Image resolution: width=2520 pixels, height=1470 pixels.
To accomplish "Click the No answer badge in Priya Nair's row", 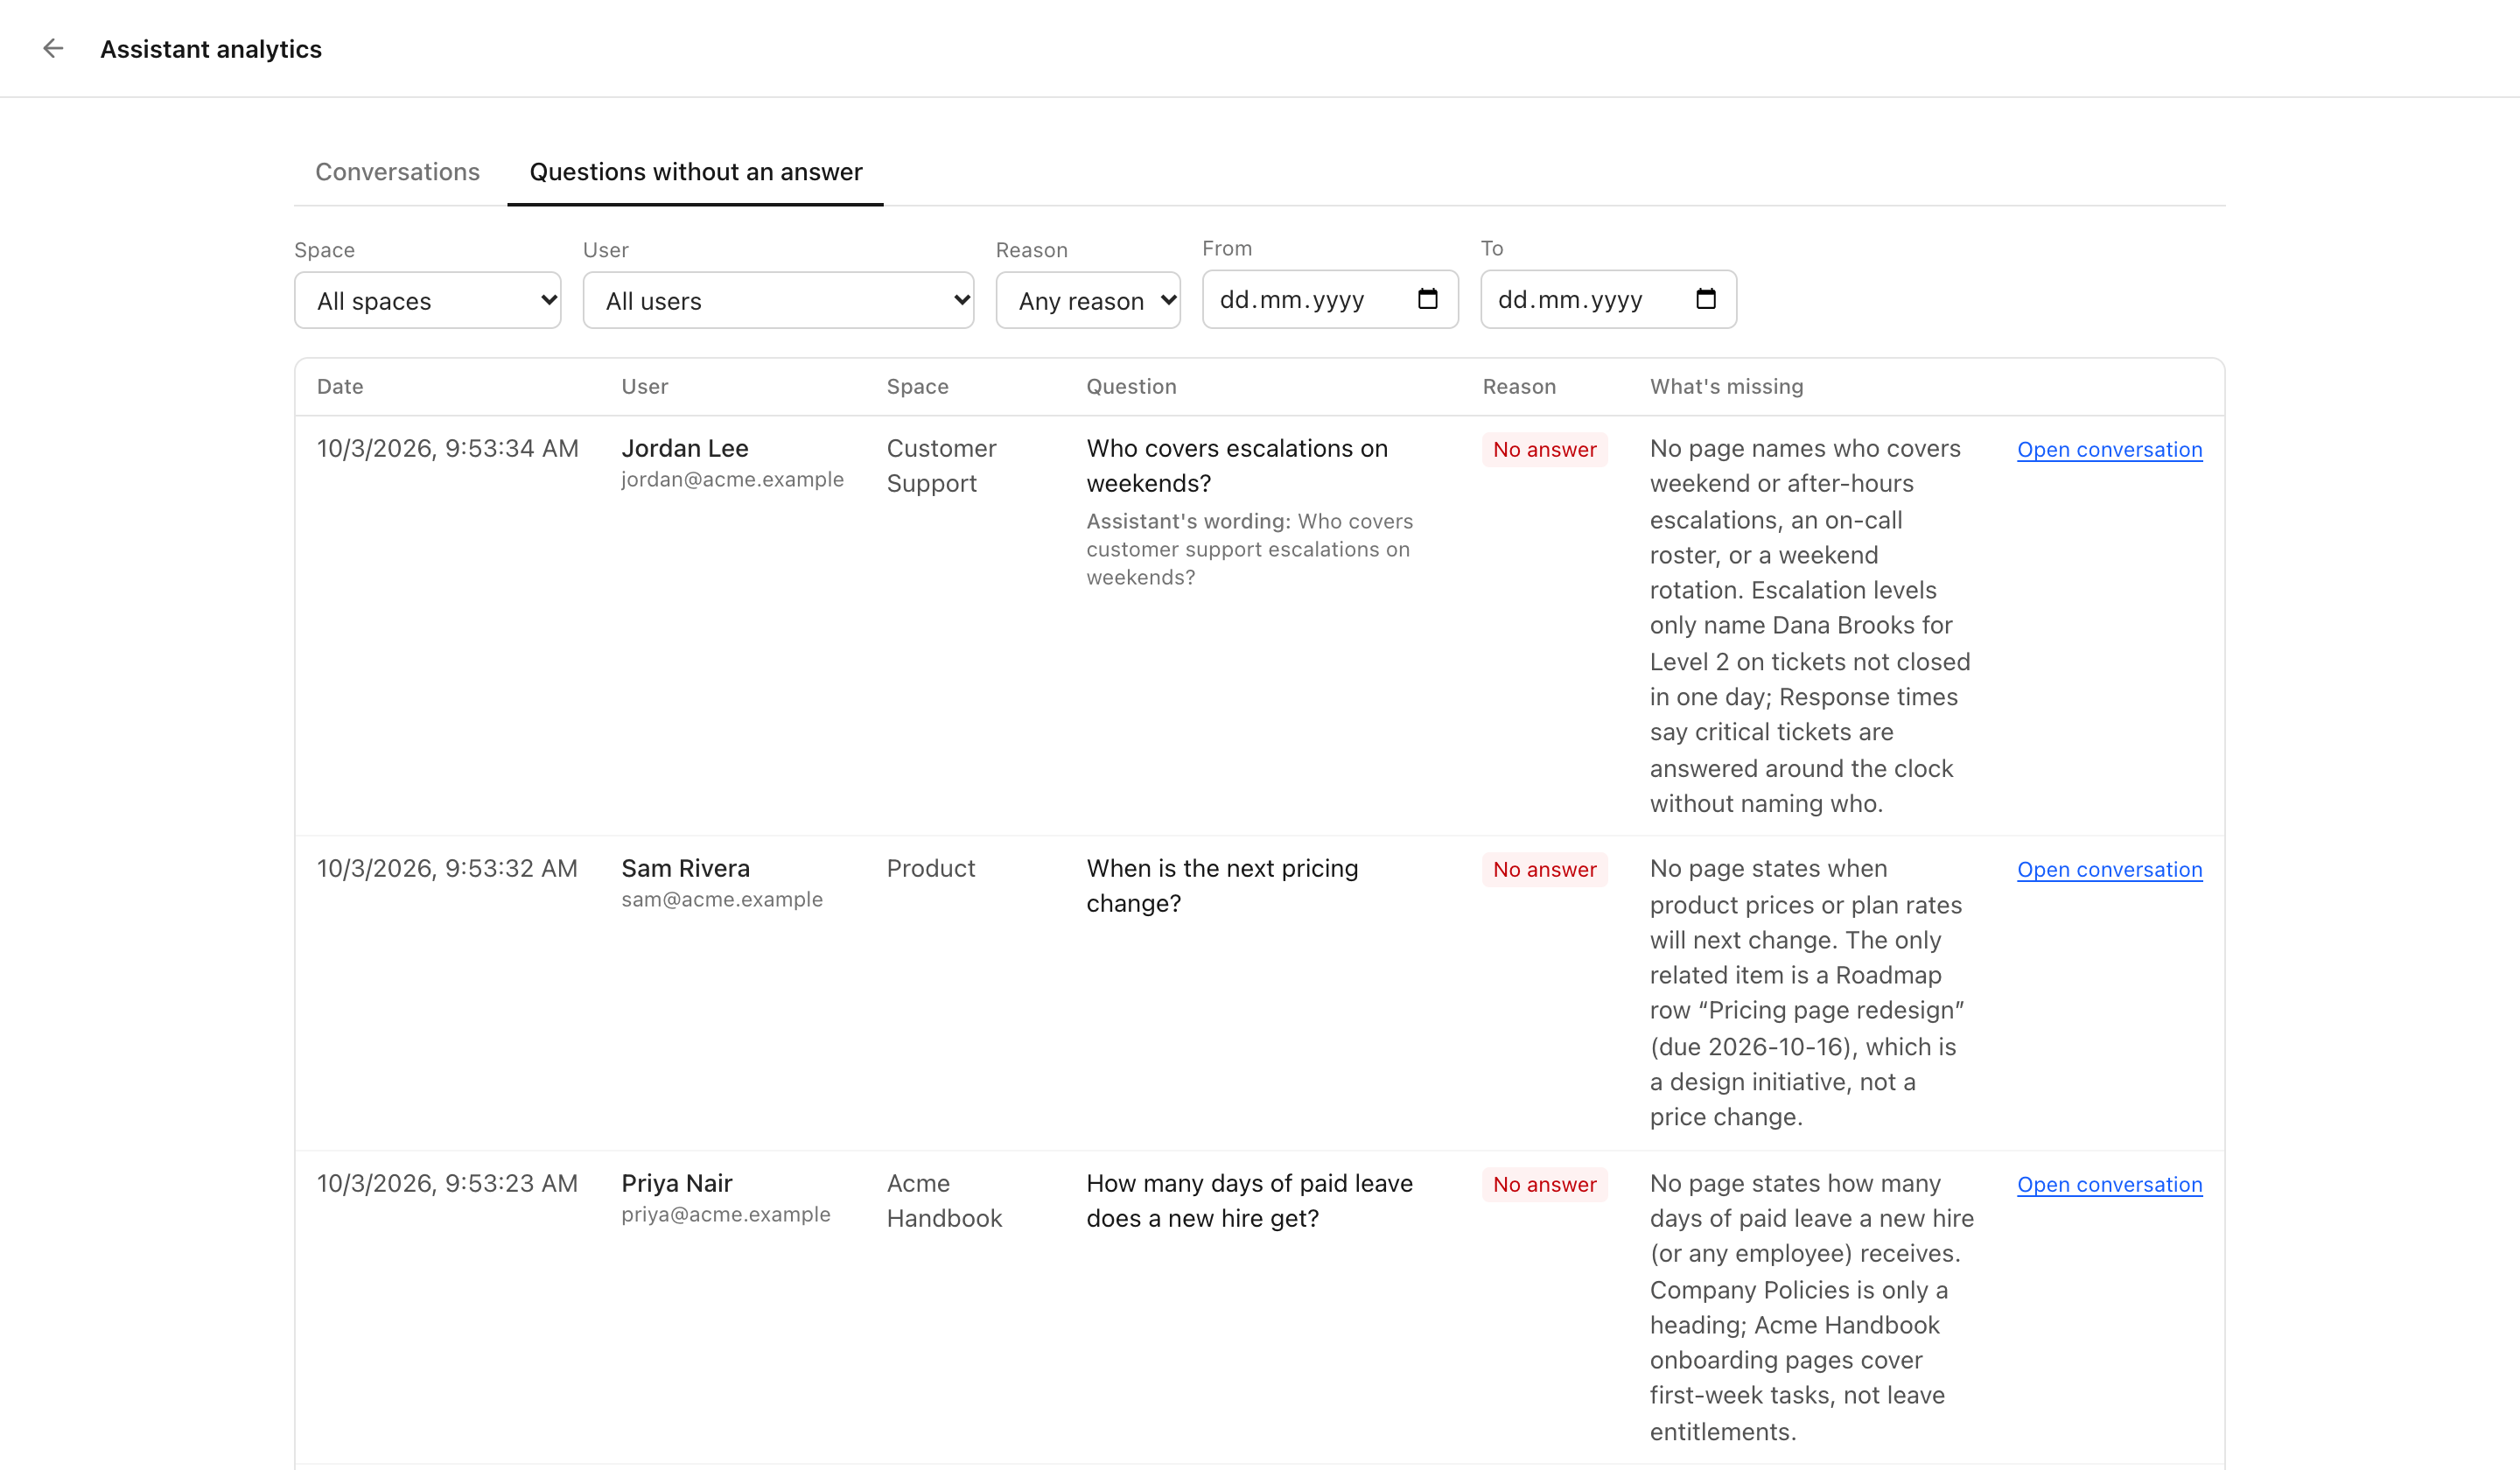I will click(1544, 1185).
